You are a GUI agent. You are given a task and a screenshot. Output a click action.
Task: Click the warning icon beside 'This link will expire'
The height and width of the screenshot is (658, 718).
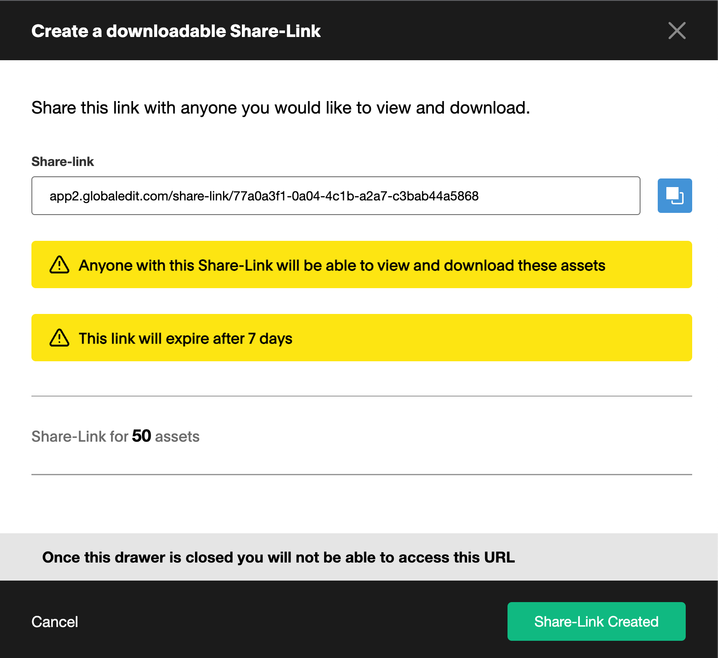pyautogui.click(x=59, y=338)
